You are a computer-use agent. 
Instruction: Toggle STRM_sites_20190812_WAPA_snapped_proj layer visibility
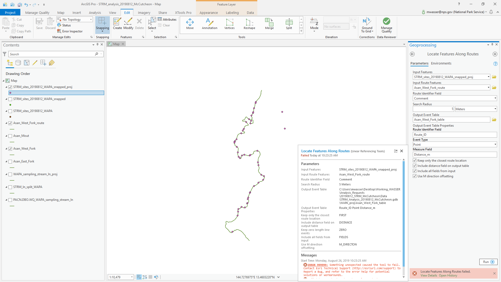tap(10, 87)
